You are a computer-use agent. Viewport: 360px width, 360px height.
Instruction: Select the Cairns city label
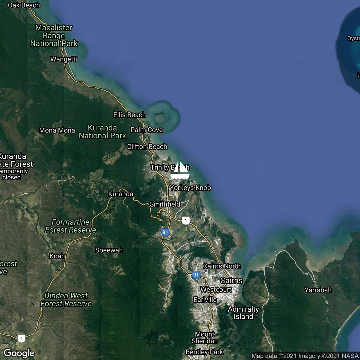click(231, 280)
